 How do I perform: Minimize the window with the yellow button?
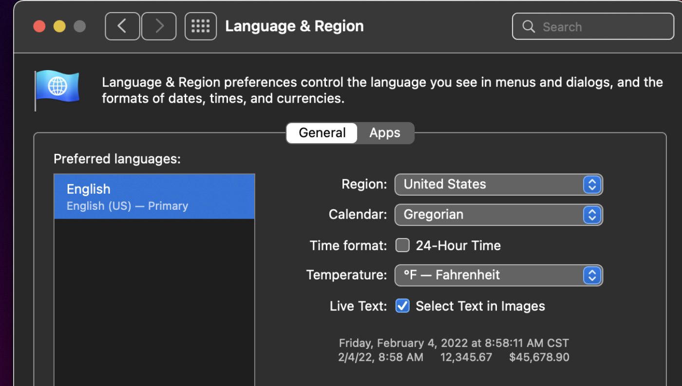tap(59, 26)
